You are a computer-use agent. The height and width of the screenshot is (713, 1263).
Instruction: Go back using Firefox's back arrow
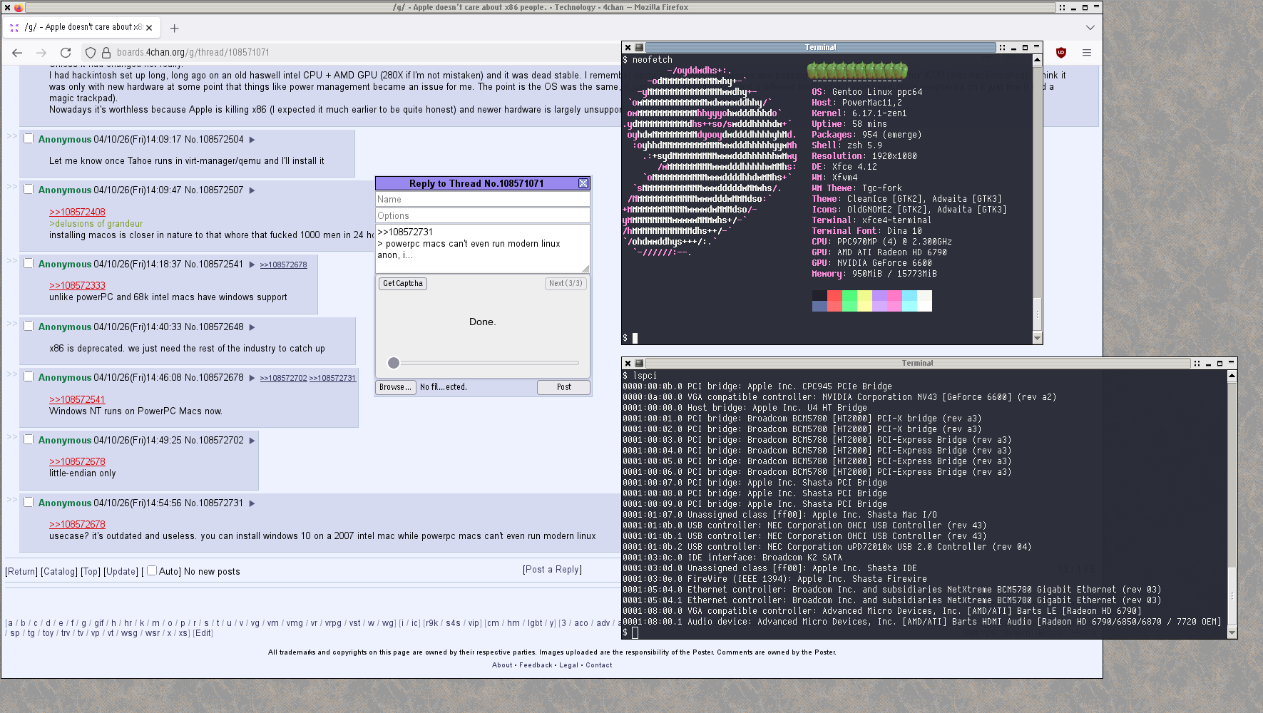pyautogui.click(x=17, y=53)
